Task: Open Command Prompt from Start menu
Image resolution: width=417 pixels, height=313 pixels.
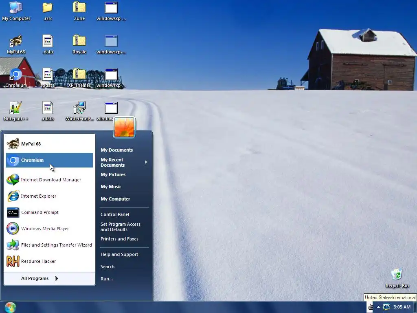Action: coord(49,212)
